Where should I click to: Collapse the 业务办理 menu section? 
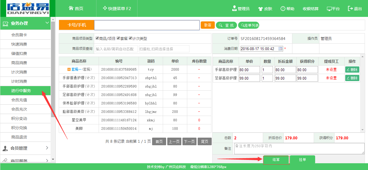click(x=47, y=23)
